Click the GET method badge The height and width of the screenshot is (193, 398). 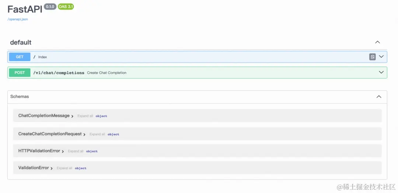tap(20, 57)
